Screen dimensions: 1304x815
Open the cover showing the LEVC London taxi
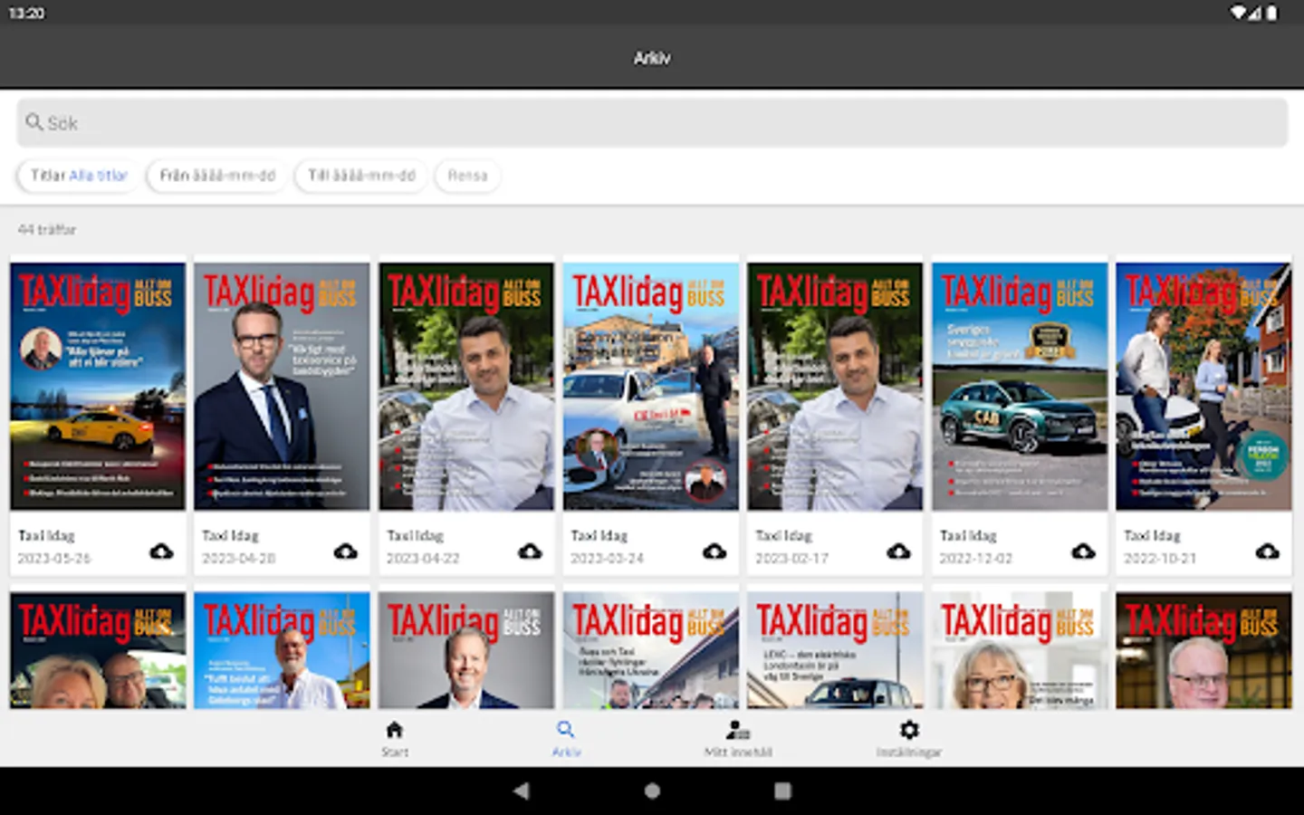[835, 650]
